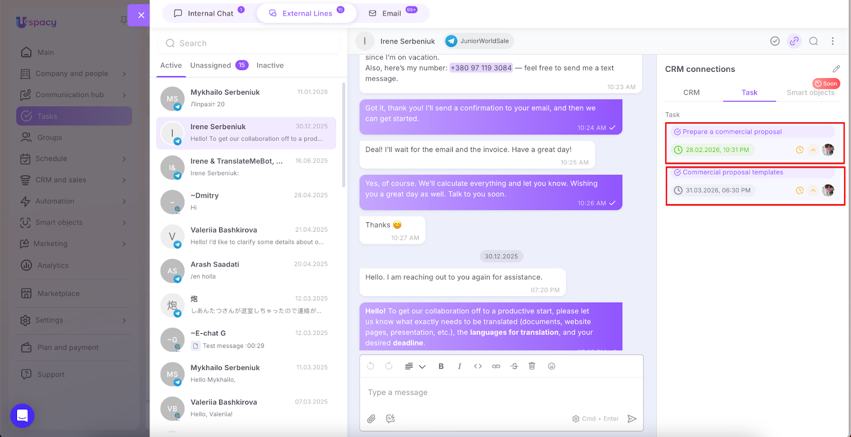Click the attach file paperclip icon

coord(371,419)
